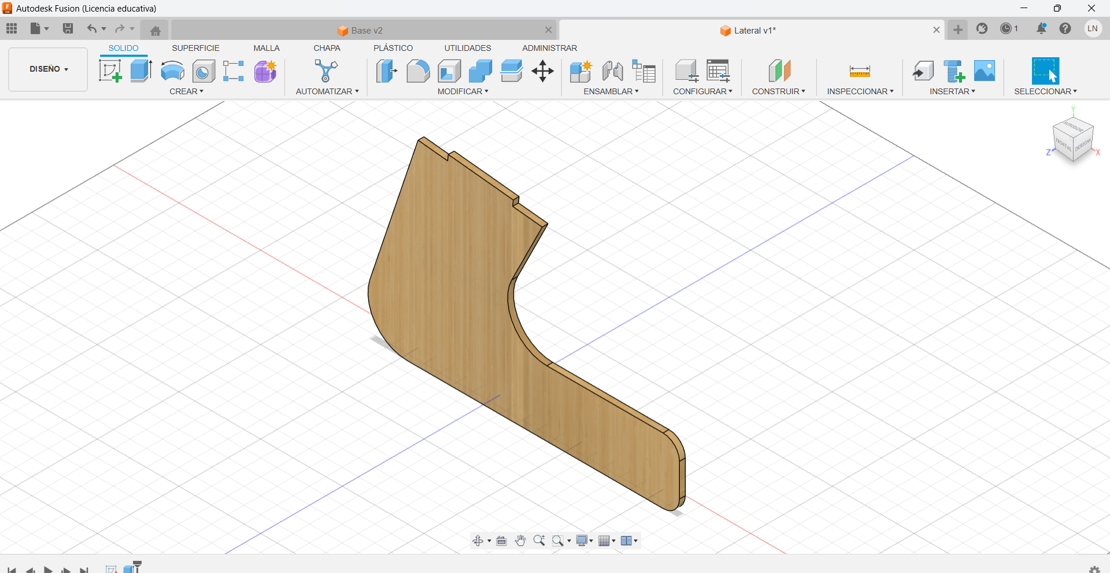This screenshot has height=573, width=1110.
Task: Select the Offset Face tool
Action: tap(512, 71)
